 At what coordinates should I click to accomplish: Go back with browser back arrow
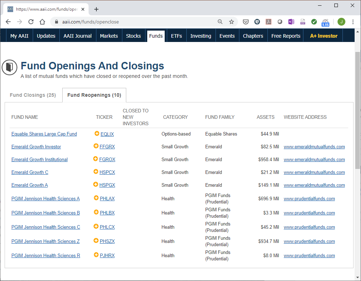[x=8, y=22]
